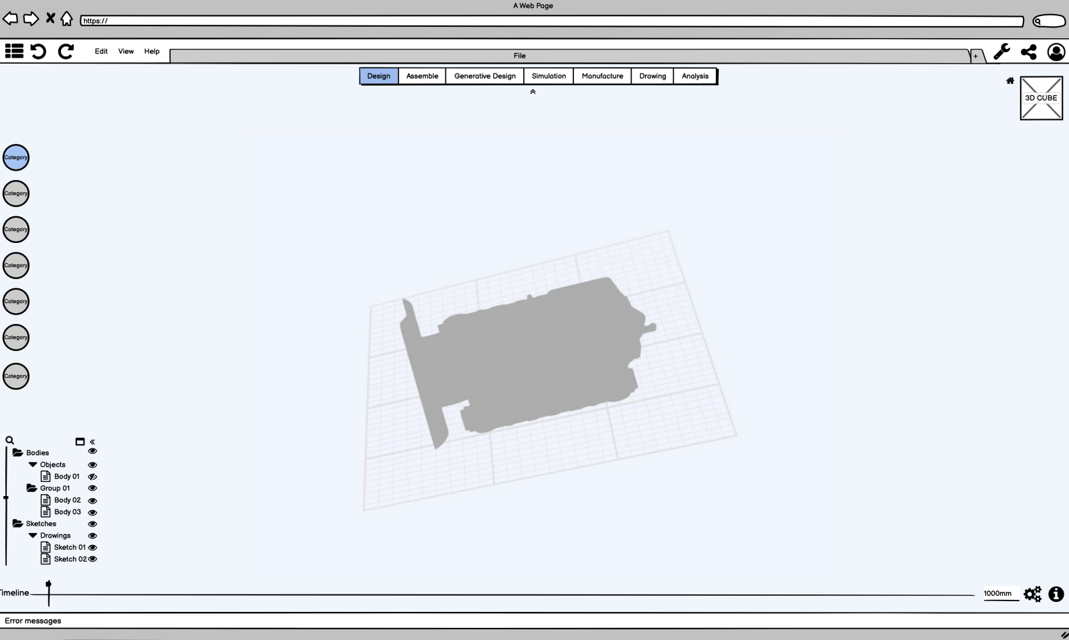Click the Group 01 folder icon
Image resolution: width=1069 pixels, height=640 pixels.
pyautogui.click(x=31, y=488)
